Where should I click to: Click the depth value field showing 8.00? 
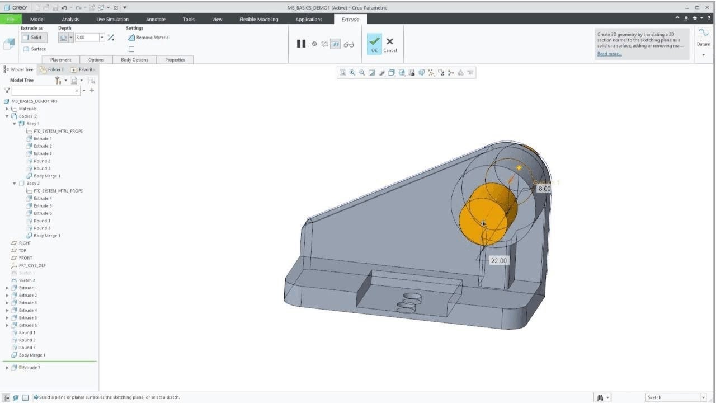(87, 38)
